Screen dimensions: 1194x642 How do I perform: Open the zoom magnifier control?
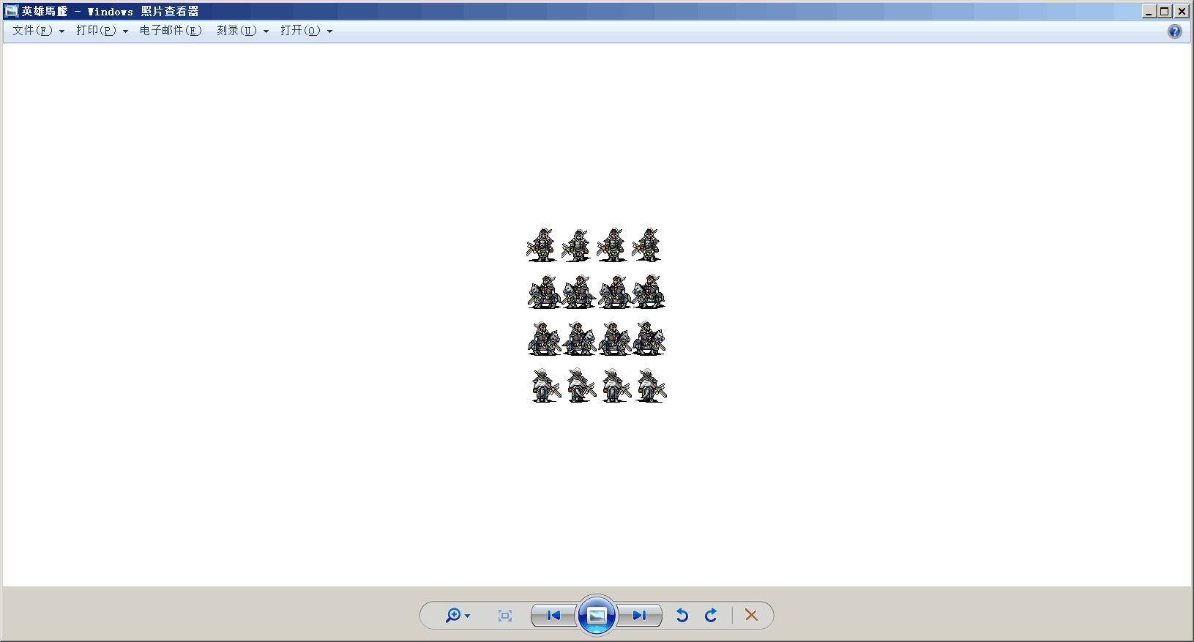coord(458,616)
